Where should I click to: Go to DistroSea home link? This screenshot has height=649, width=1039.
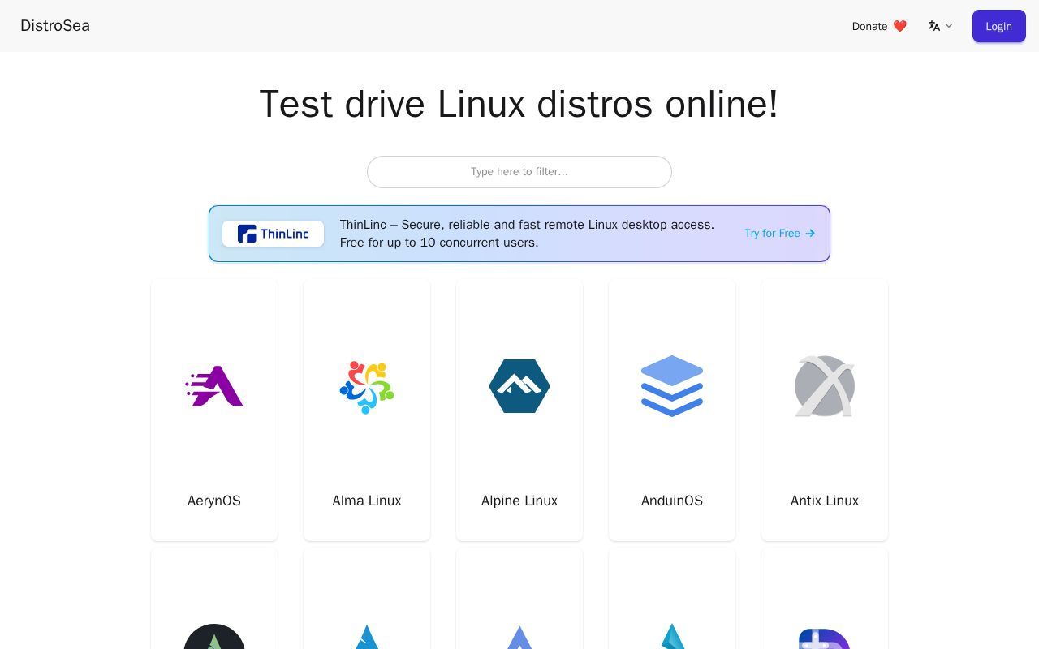coord(55,25)
